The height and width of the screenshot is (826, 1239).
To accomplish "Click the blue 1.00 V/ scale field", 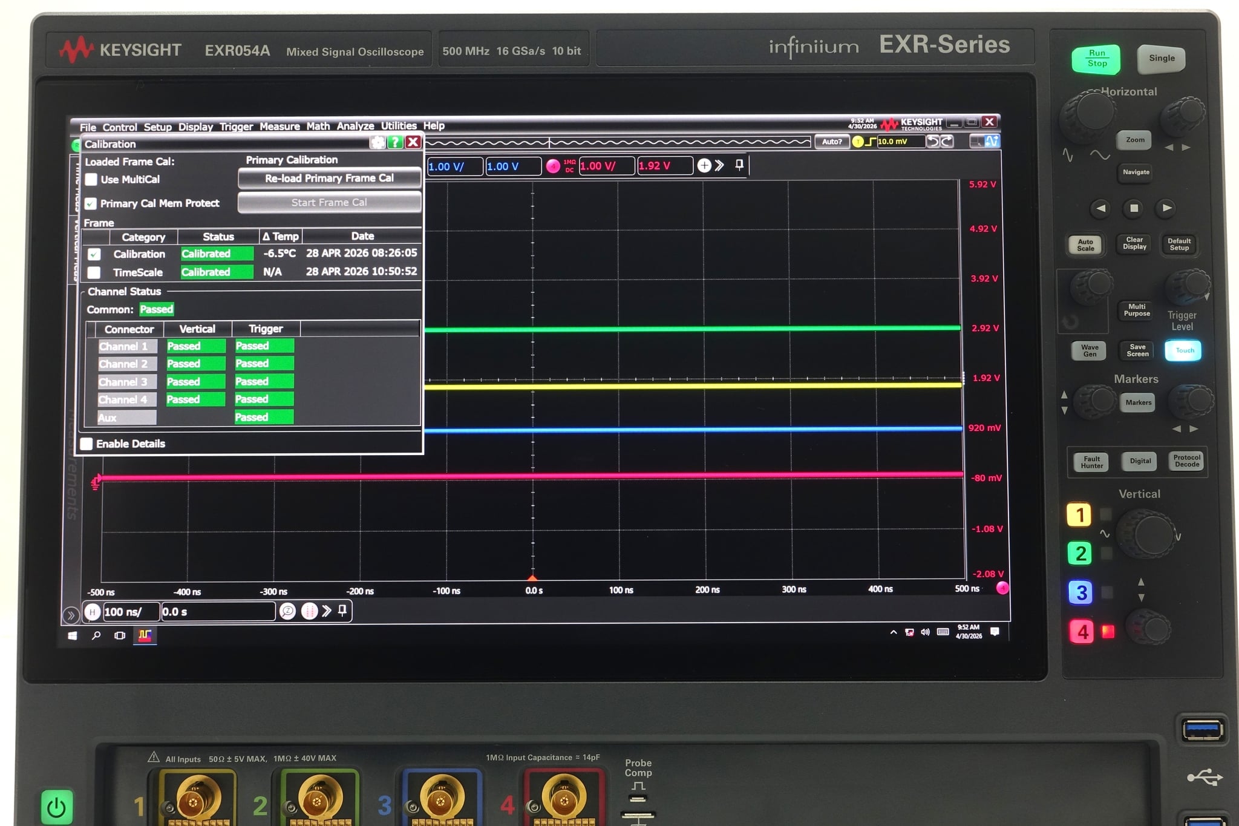I will (455, 166).
